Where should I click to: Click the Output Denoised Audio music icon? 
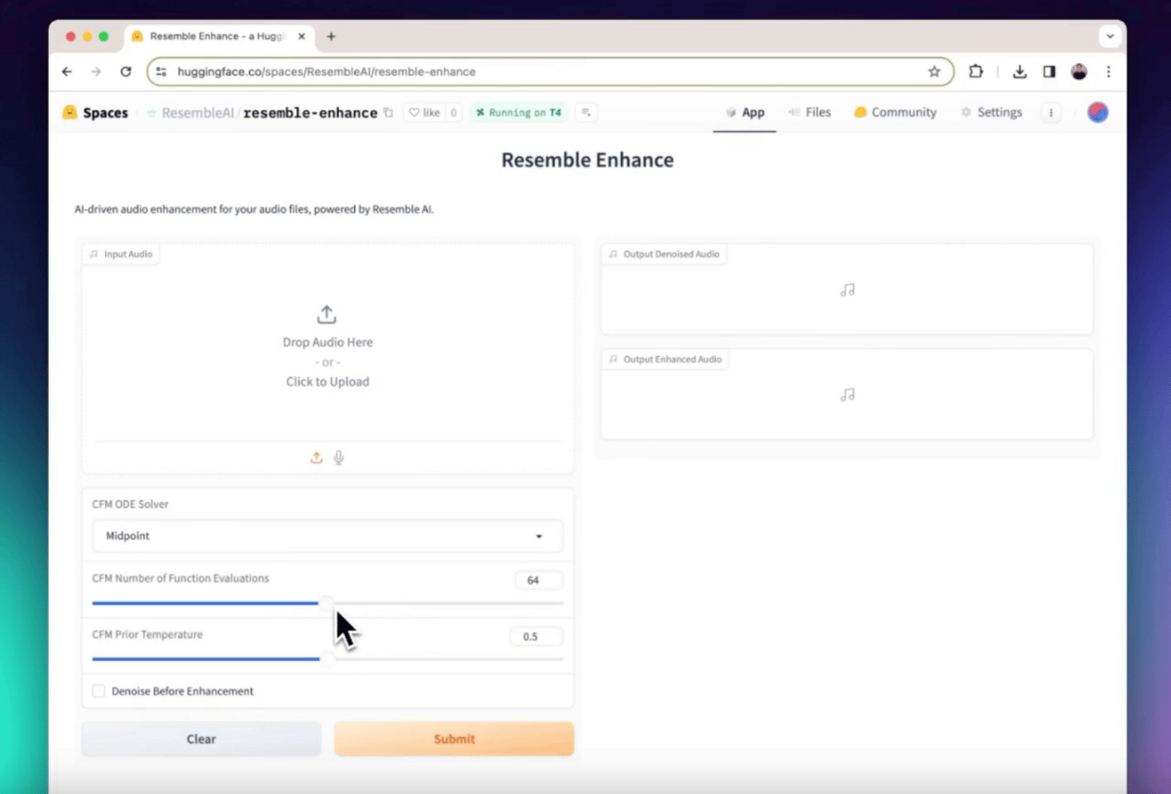point(847,290)
